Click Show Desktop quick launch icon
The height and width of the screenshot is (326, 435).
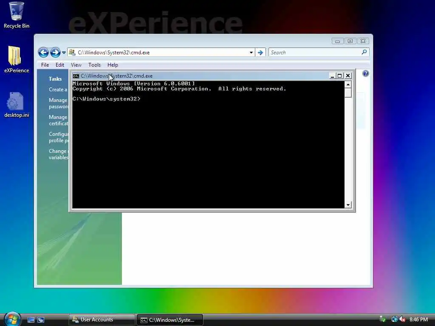31,320
